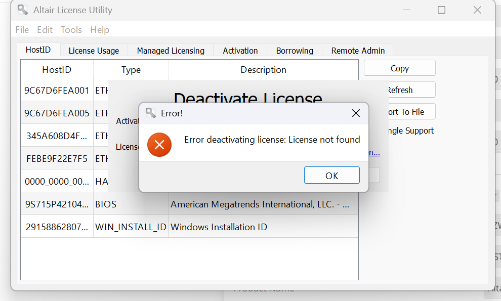Select host ID FEBE9F22E7F5 cell

(x=57, y=158)
